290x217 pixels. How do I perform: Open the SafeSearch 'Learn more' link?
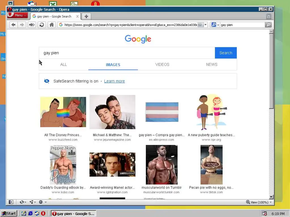(114, 81)
